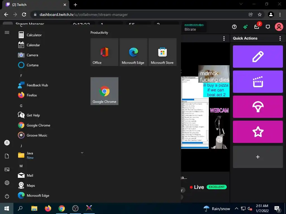Reload the Twitch page

(x=24, y=14)
